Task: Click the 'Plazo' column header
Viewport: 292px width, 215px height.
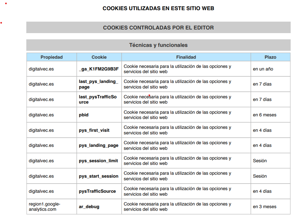Action: [270, 57]
